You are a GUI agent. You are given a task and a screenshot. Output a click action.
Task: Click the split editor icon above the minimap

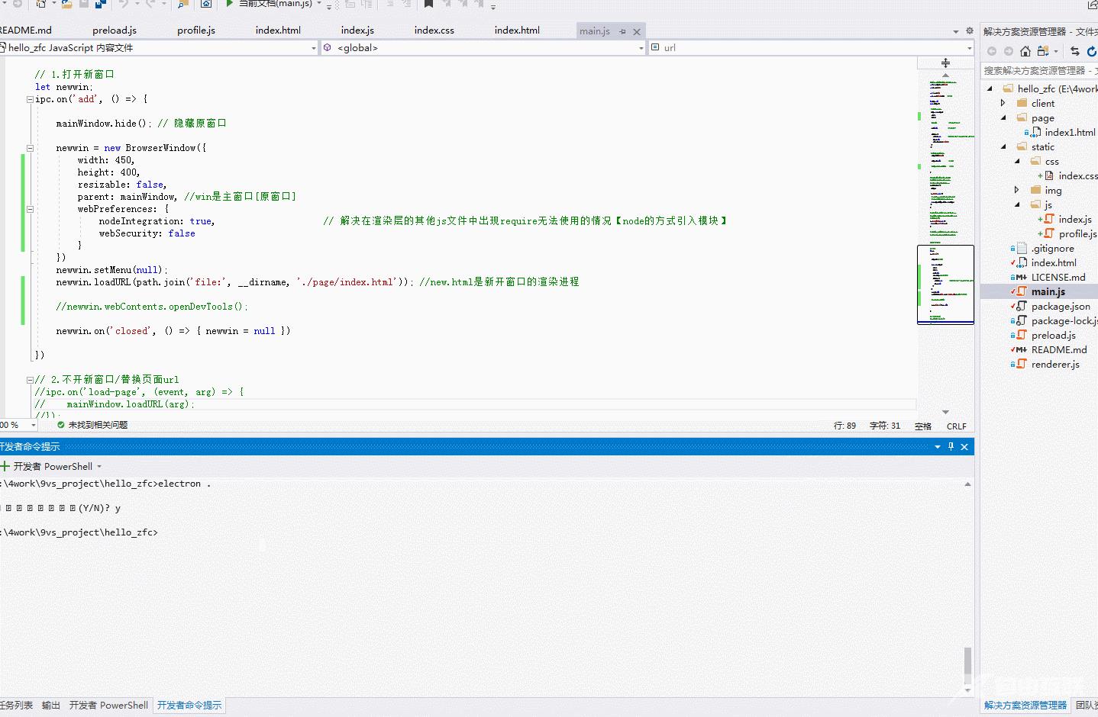coord(945,63)
